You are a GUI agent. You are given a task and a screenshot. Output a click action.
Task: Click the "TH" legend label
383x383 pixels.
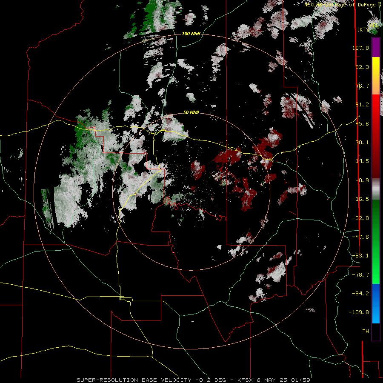pos(366,332)
